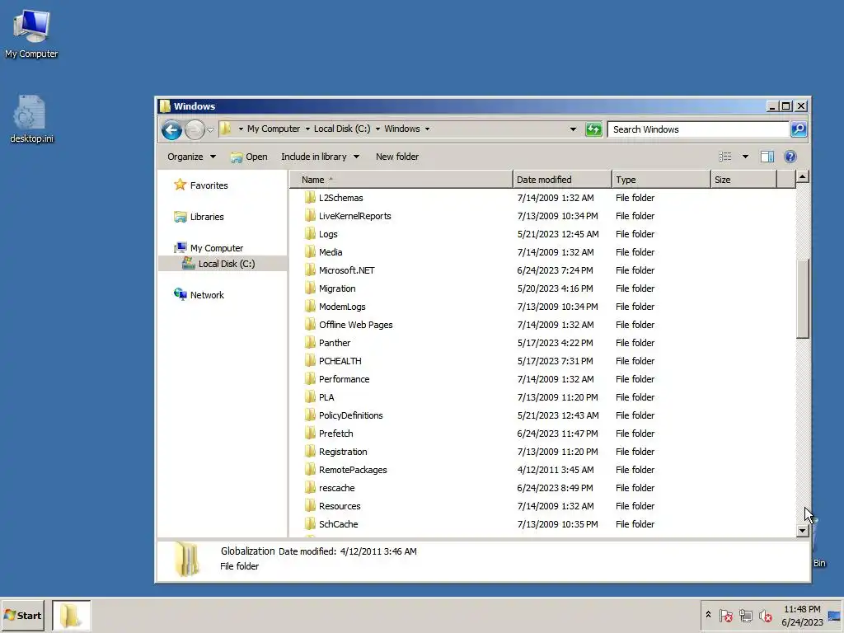Click the file list scrollbar thumb

(x=803, y=298)
